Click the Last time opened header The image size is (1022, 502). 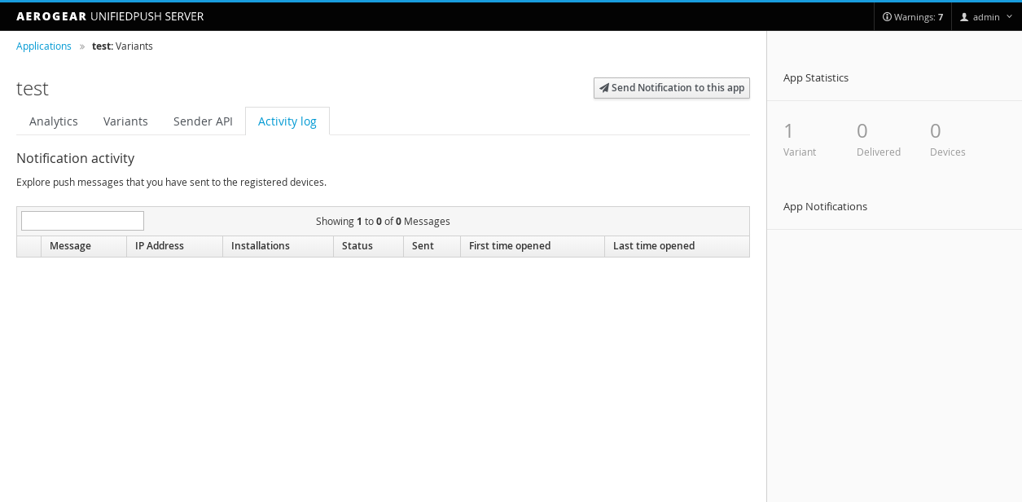(654, 246)
